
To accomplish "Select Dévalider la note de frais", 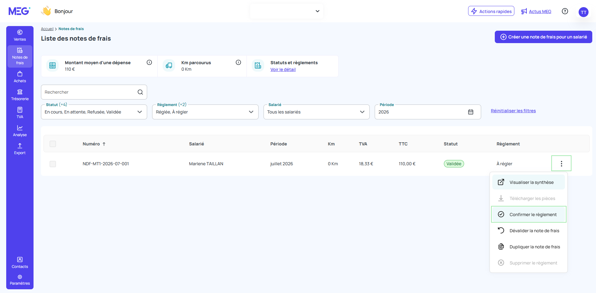I will (x=529, y=231).
